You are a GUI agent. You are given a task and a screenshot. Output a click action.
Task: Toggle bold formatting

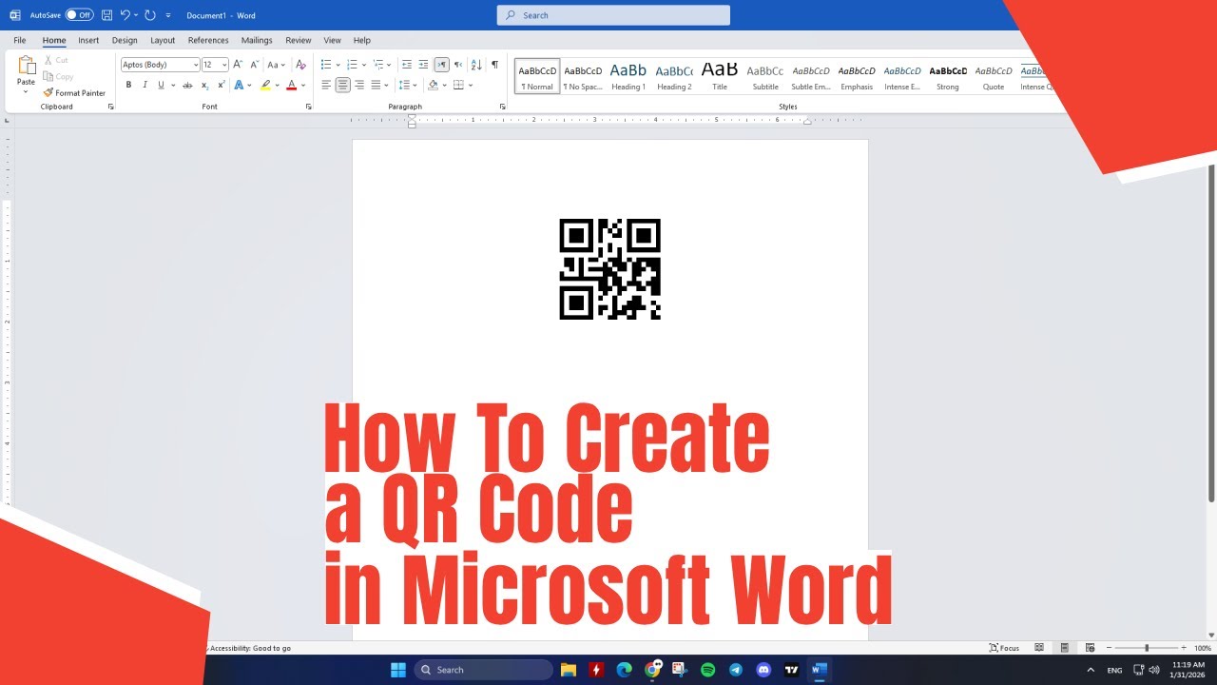coord(128,85)
